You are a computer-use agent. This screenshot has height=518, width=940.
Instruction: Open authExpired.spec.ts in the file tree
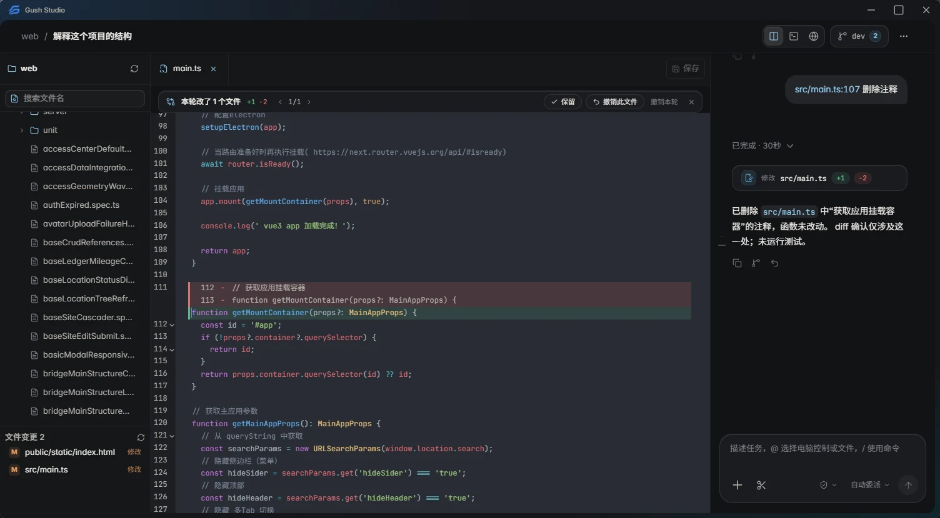coord(81,205)
